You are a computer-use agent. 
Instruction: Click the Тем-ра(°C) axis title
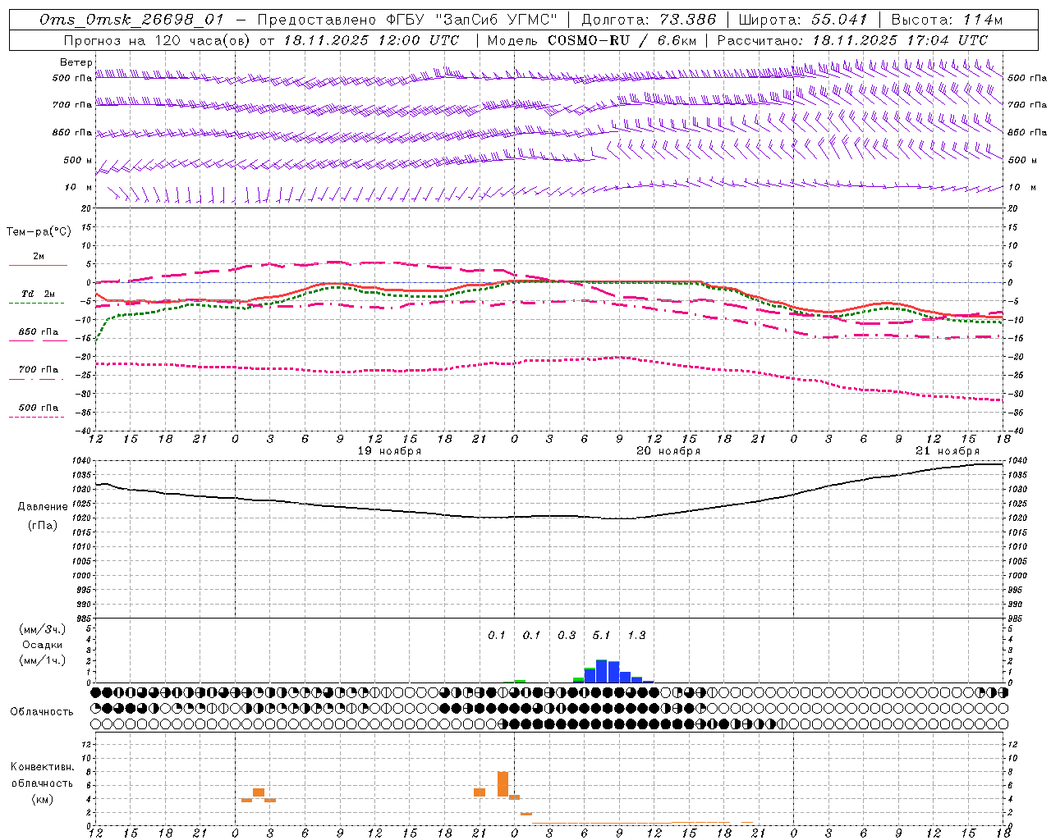pyautogui.click(x=39, y=232)
